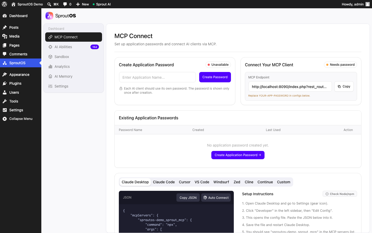Click the SproutOS icon in WP sidebar
The height and width of the screenshot is (233, 372).
pos(5,63)
